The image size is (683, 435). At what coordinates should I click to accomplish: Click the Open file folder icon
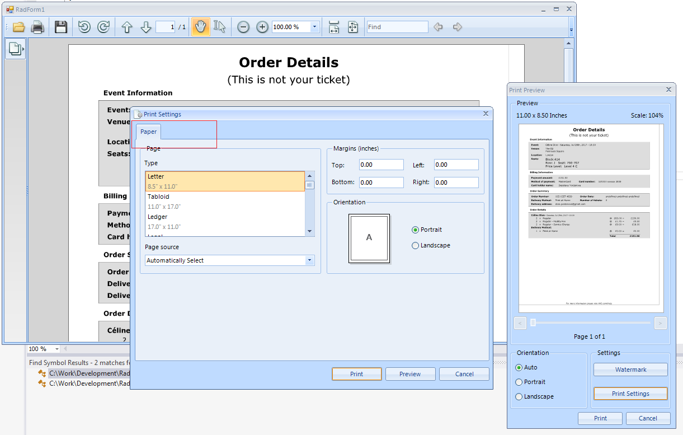coord(18,27)
